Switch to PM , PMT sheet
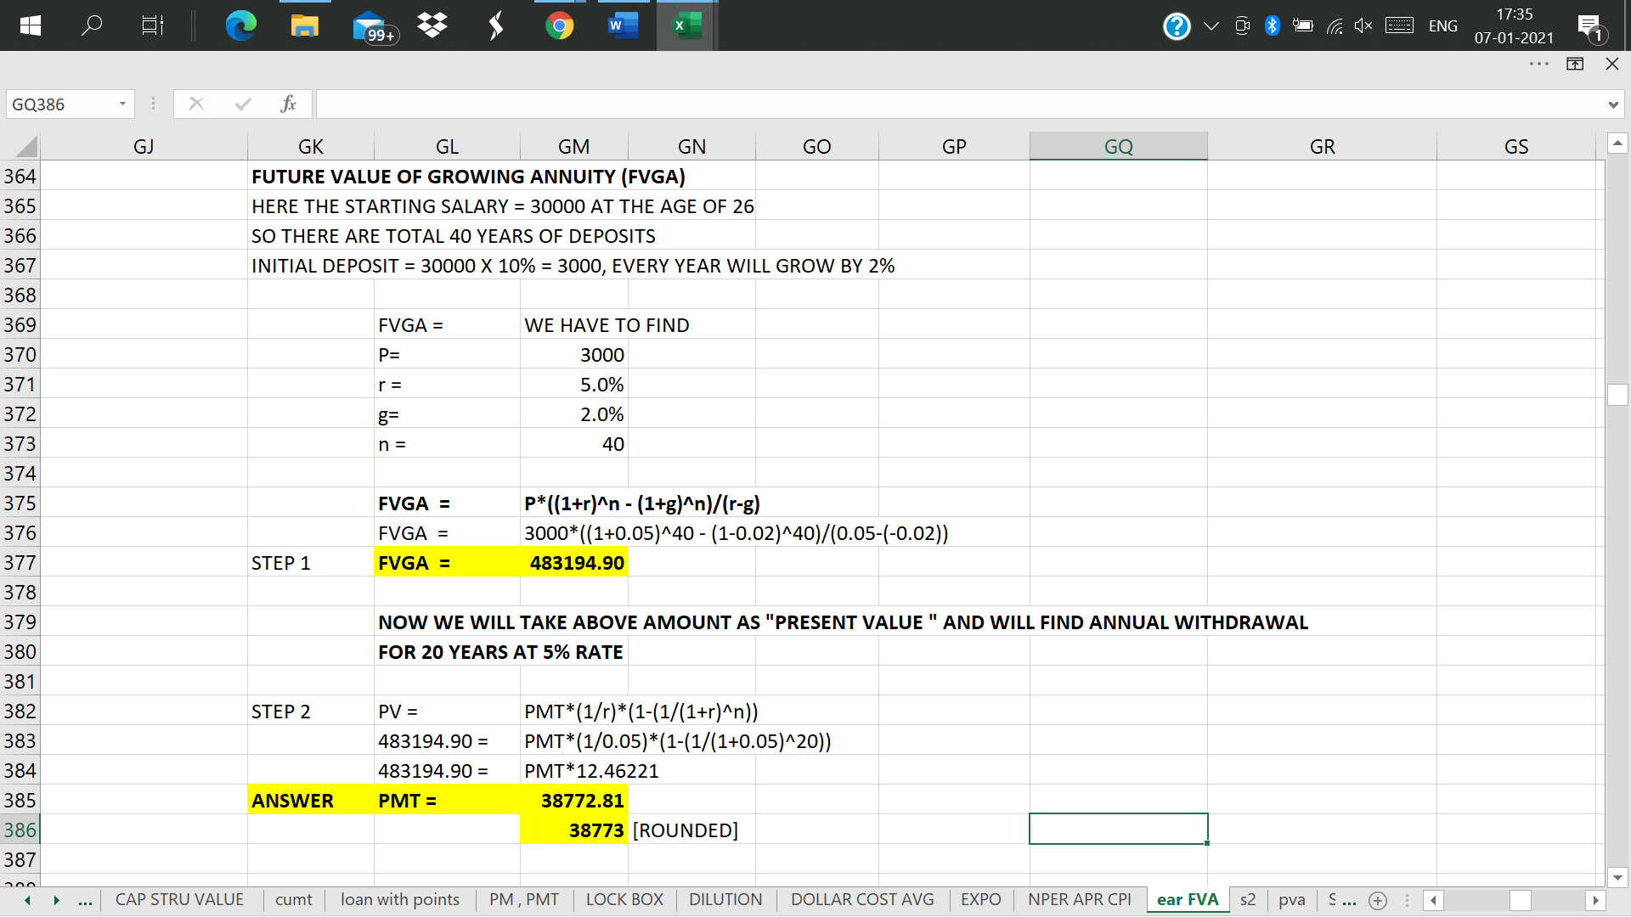 tap(524, 899)
